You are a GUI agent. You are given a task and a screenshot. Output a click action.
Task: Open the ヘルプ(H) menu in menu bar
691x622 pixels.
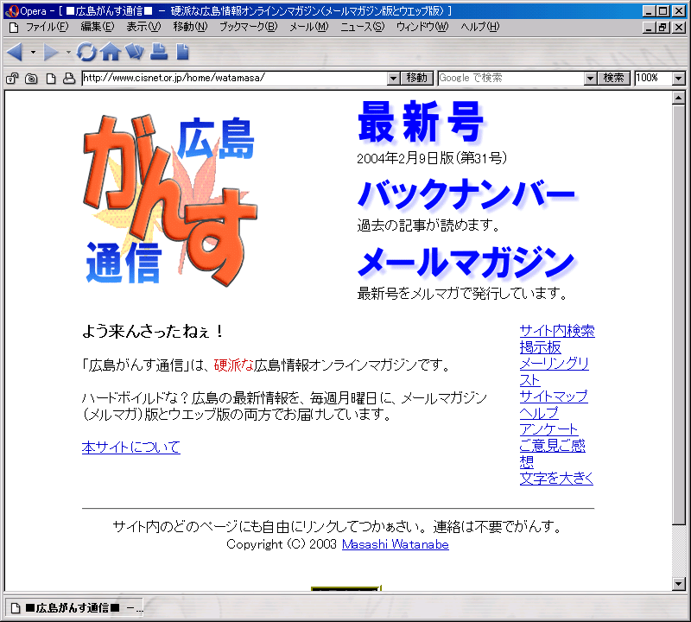(480, 27)
